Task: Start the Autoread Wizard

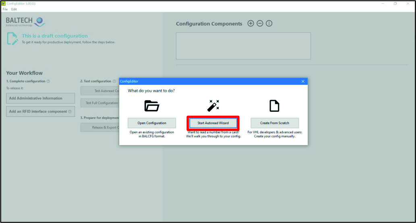Action: click(x=213, y=123)
